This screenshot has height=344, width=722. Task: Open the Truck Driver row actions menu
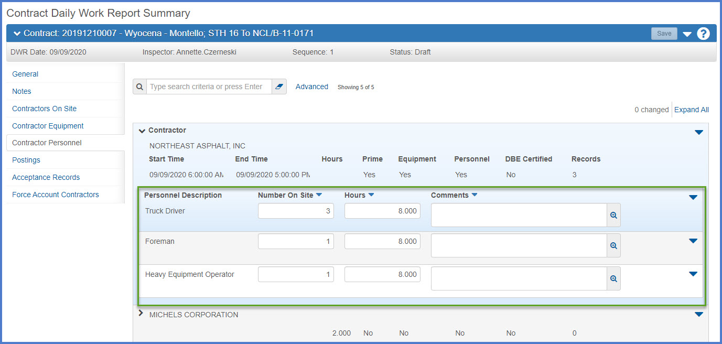tap(693, 197)
